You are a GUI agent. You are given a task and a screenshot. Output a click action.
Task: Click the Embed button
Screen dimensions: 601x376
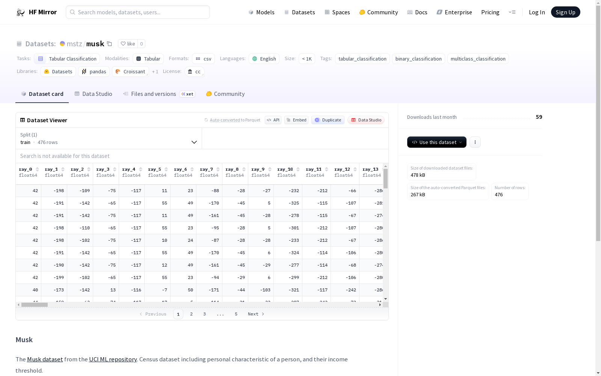pyautogui.click(x=296, y=120)
